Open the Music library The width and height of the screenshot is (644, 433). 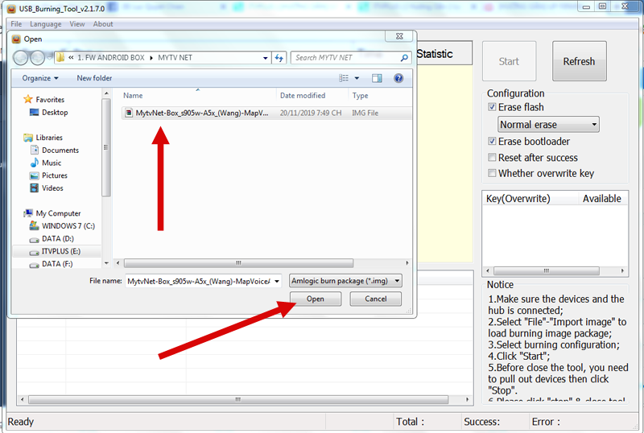(52, 163)
